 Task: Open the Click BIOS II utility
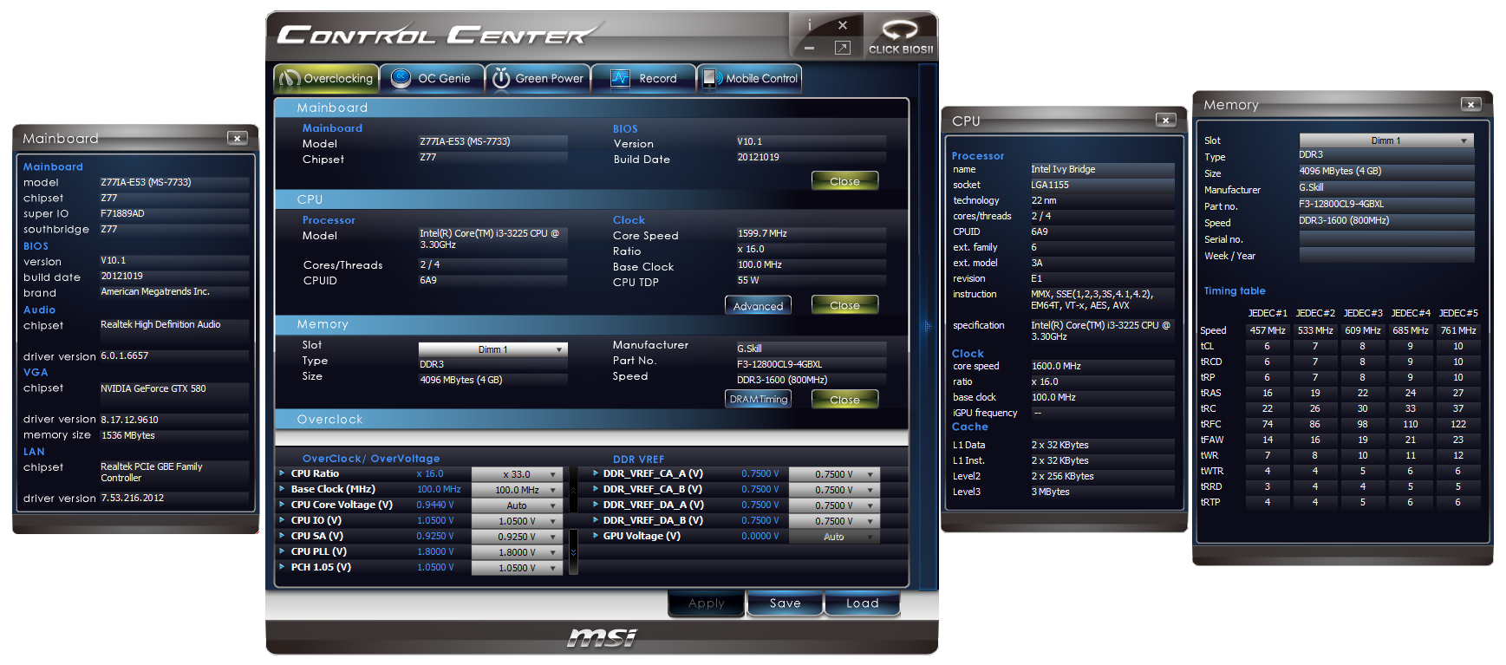[x=900, y=37]
